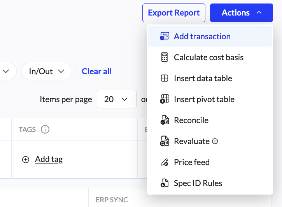Choose Insert pivot table from menu
The width and height of the screenshot is (282, 207).
pyautogui.click(x=204, y=99)
